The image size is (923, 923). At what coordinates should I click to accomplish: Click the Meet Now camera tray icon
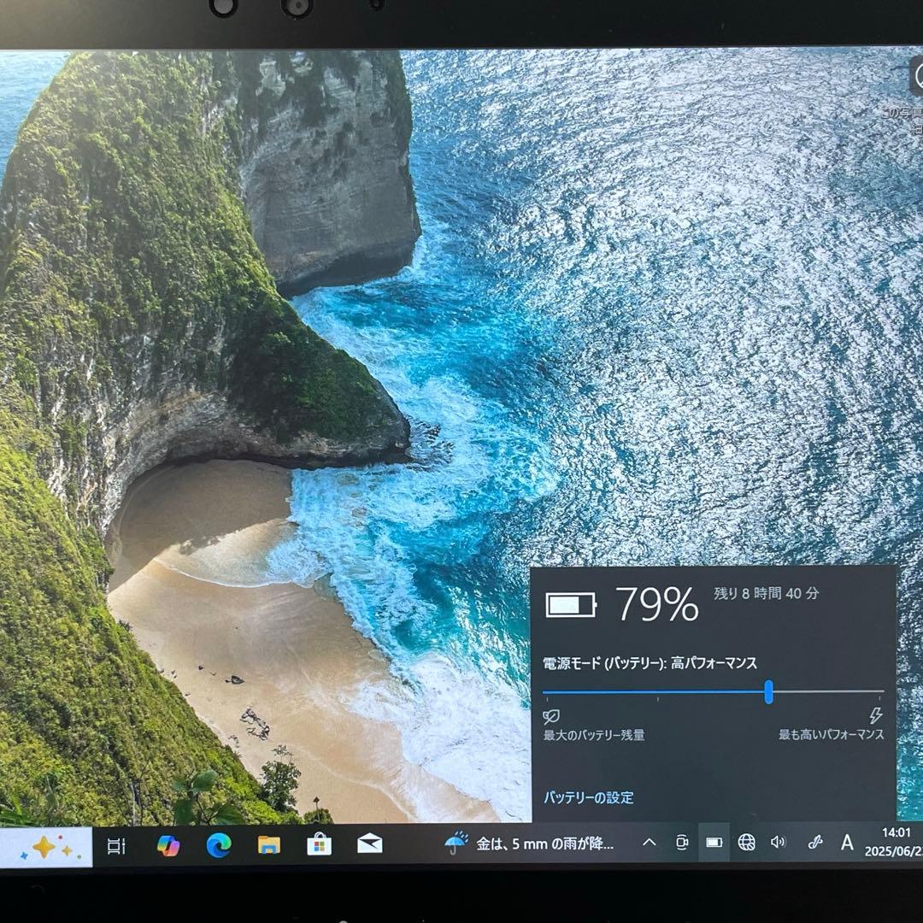click(681, 843)
